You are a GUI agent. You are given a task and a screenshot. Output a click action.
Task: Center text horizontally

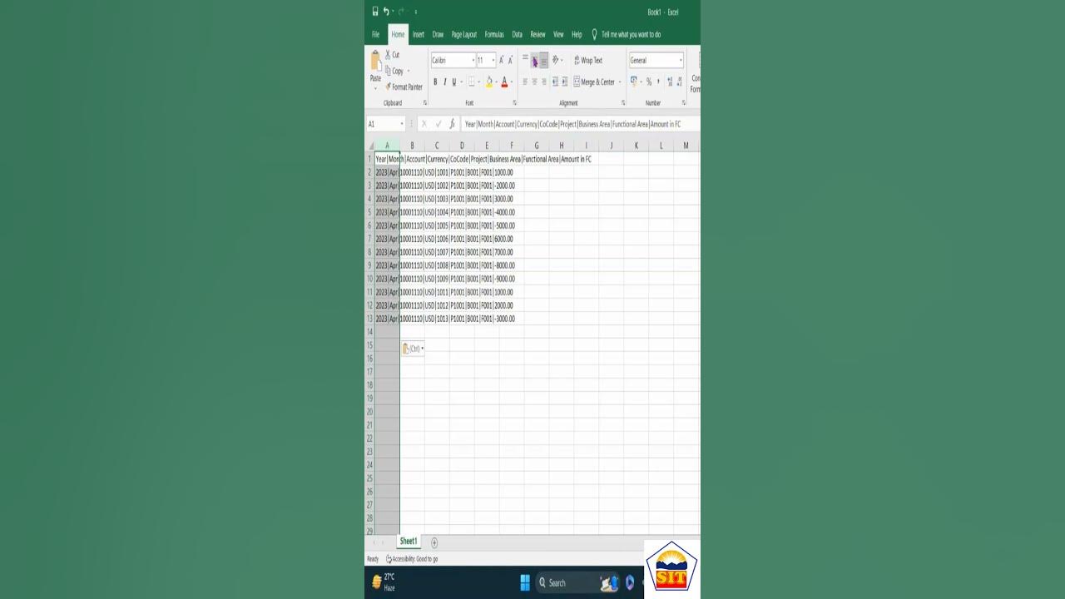(534, 82)
